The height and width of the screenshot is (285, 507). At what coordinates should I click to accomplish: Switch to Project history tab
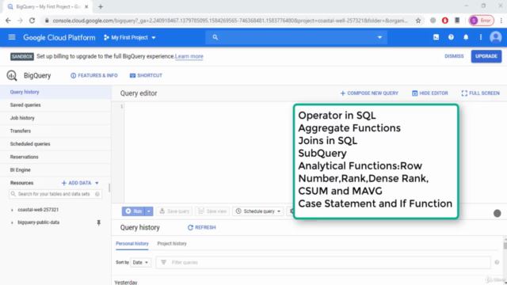coord(172,244)
